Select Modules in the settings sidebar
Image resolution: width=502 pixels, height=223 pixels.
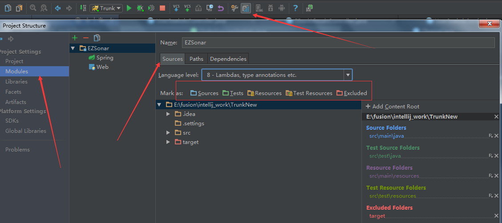(35, 71)
